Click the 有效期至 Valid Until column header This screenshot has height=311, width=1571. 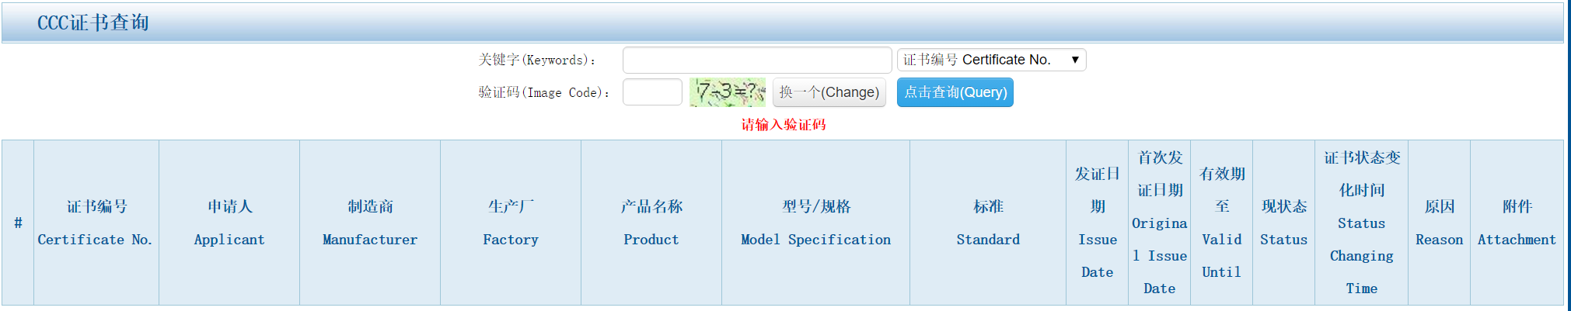click(x=1221, y=223)
